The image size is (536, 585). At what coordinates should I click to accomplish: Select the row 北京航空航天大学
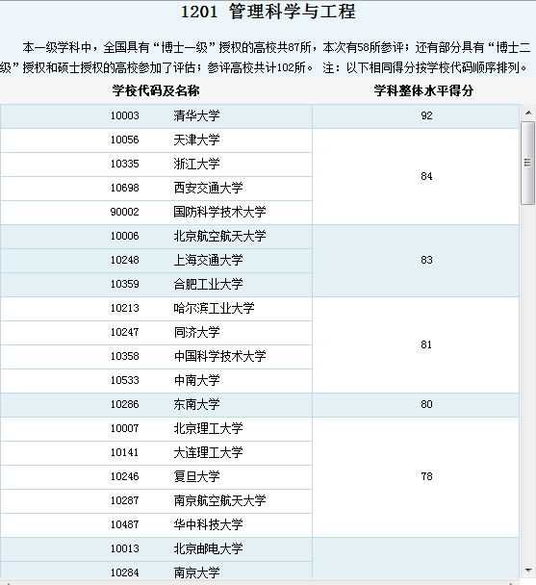(156, 237)
